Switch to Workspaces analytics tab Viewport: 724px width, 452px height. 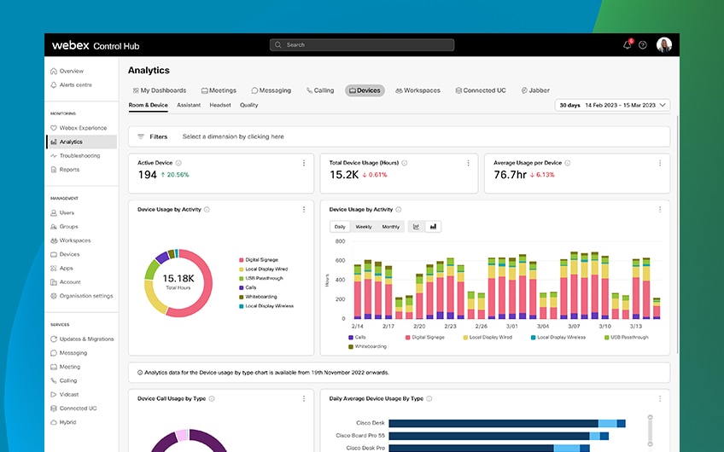coord(417,90)
